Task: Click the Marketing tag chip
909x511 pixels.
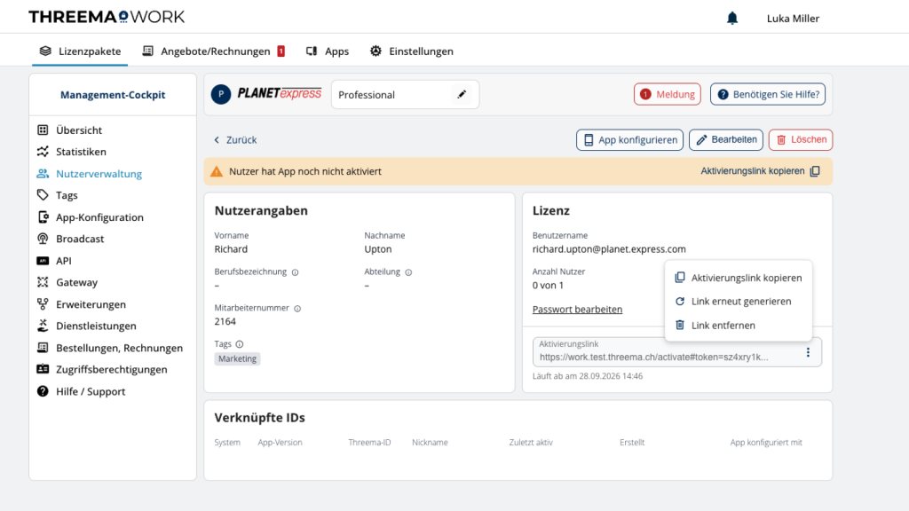Action: tap(237, 359)
